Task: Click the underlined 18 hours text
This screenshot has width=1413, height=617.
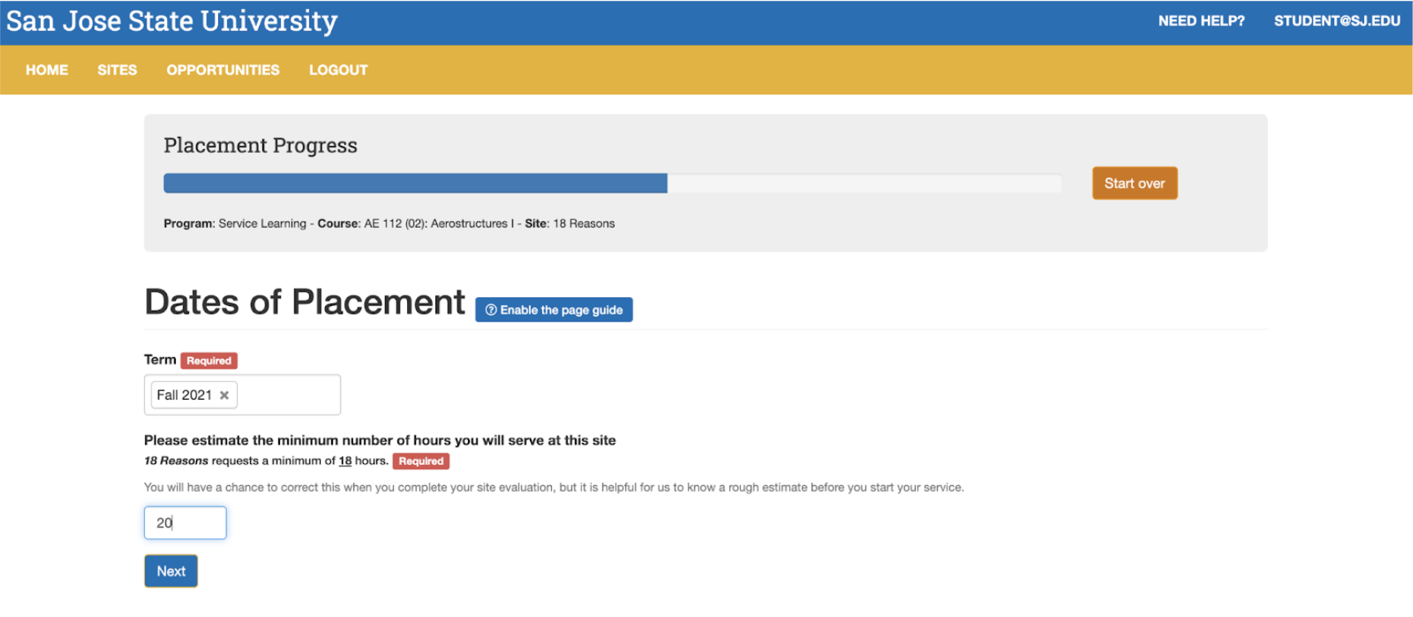Action: 345,461
